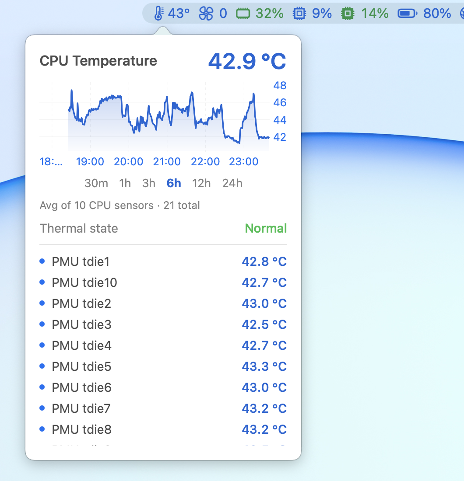
Task: Select the PMU tdie2 sensor row
Action: (163, 303)
